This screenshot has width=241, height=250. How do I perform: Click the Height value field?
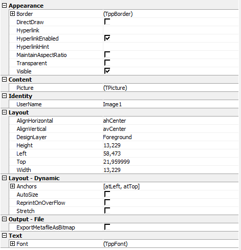170,145
